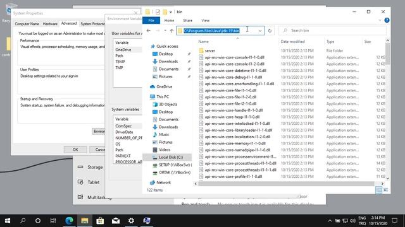Open the quick access toolbar customize dropdown
The width and height of the screenshot is (405, 227).
pyautogui.click(x=171, y=12)
